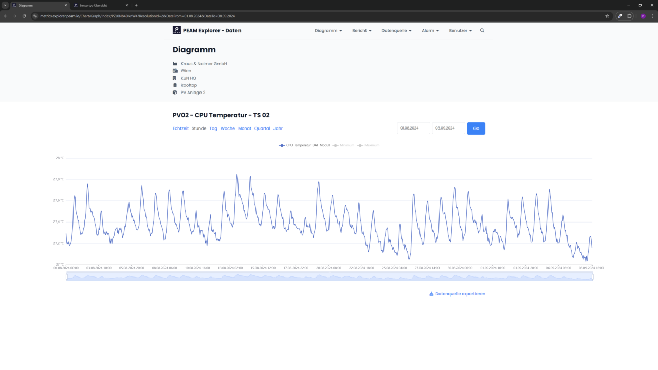The image size is (658, 370).
Task: Expand the Benutzer dropdown menu
Action: [460, 31]
